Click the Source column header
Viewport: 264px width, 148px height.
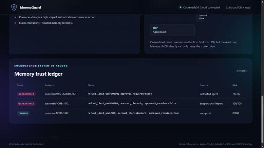(204, 85)
